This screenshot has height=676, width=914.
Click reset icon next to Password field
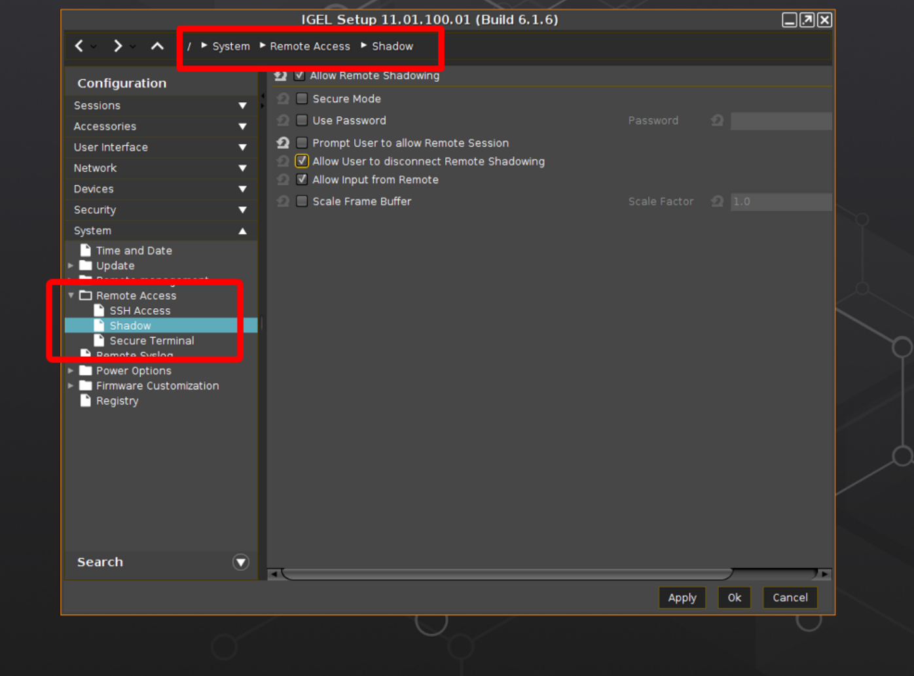click(x=718, y=120)
